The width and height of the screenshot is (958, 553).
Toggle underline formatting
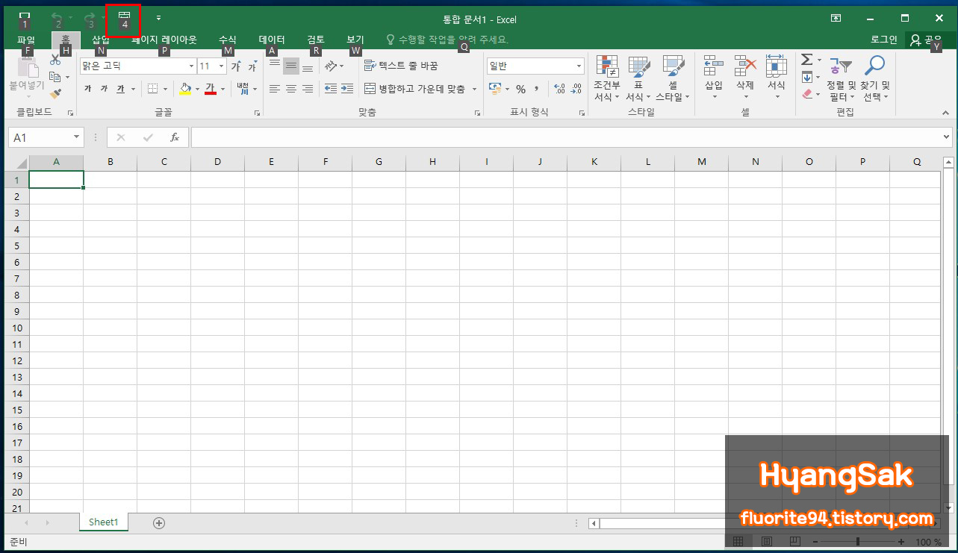click(x=120, y=89)
